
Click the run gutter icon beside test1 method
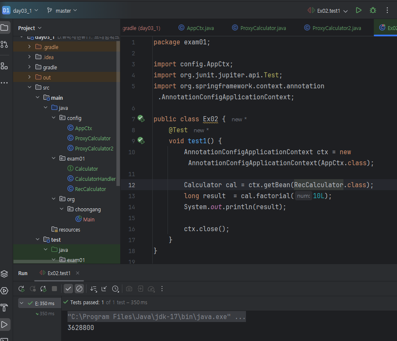click(141, 141)
